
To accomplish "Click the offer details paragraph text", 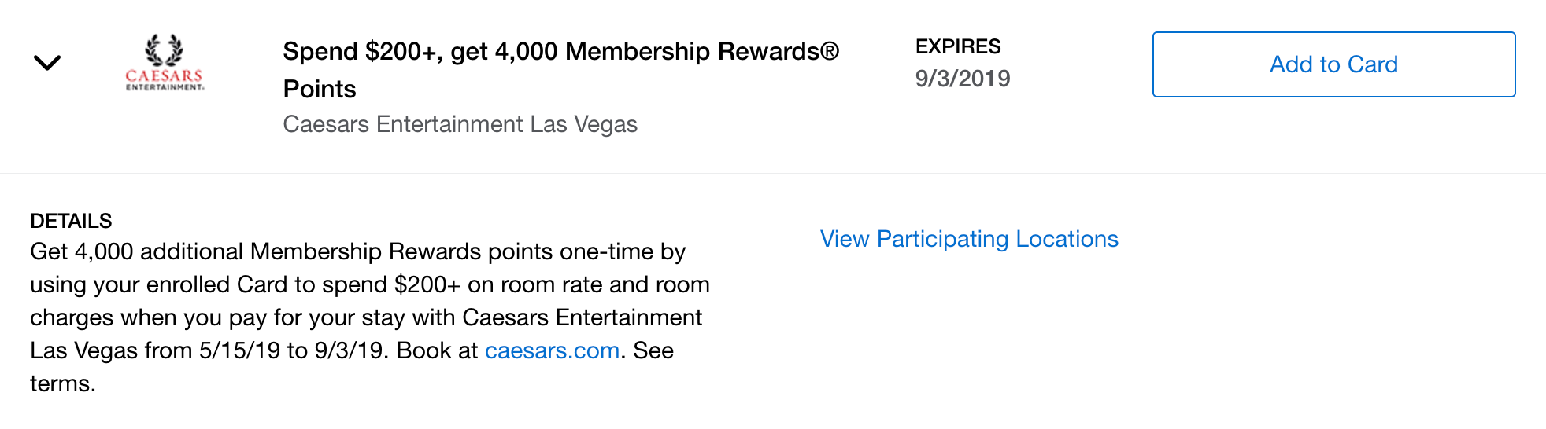I will tap(370, 317).
